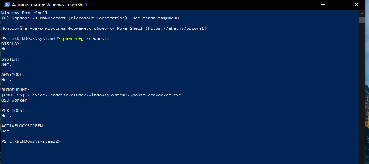The image size is (369, 164).
Task: Close the Windows PowerShell window
Action: 356,5
